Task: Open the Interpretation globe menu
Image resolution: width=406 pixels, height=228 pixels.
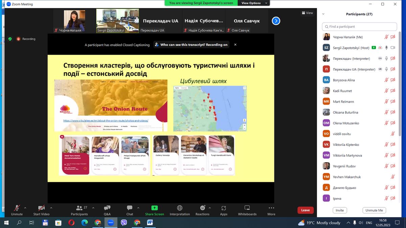Action: pos(180,210)
